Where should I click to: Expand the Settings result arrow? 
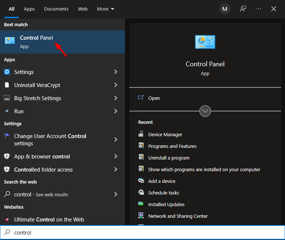tap(116, 72)
